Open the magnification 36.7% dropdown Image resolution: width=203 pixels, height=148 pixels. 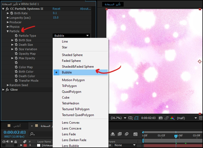click(x=118, y=118)
